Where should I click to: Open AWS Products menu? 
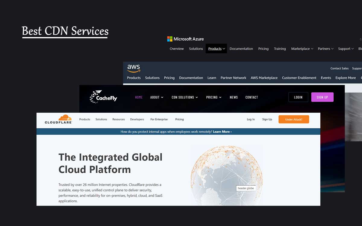pyautogui.click(x=134, y=78)
